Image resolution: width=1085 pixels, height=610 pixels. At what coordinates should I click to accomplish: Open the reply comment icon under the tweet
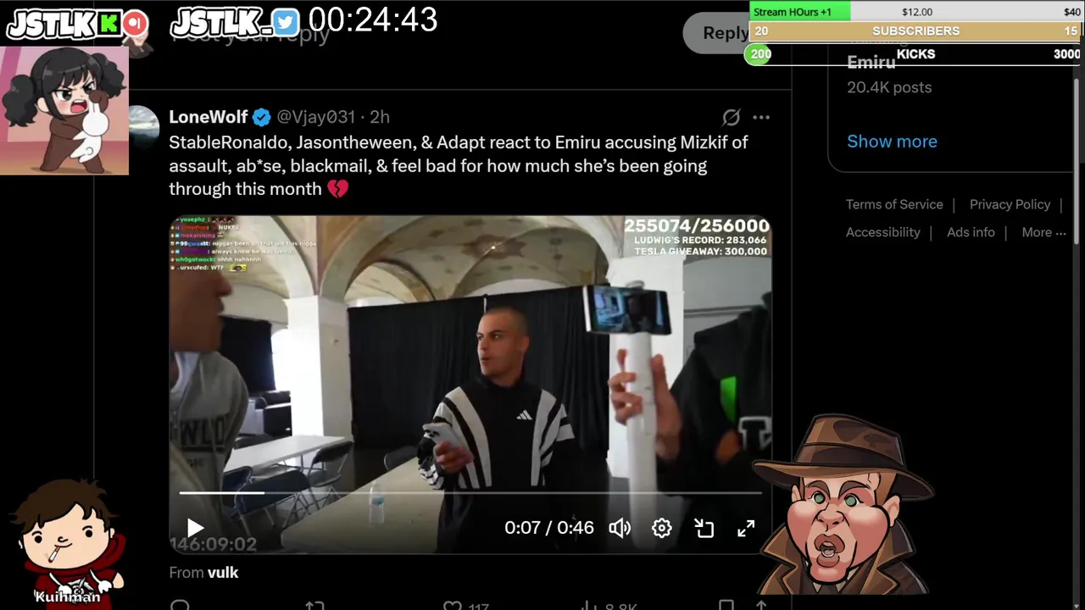(180, 605)
